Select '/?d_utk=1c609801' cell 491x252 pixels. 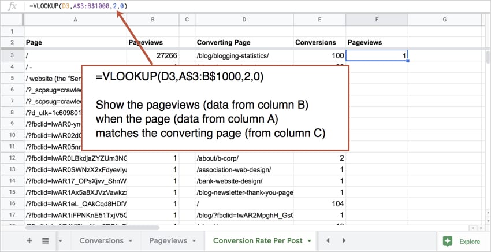(x=53, y=113)
